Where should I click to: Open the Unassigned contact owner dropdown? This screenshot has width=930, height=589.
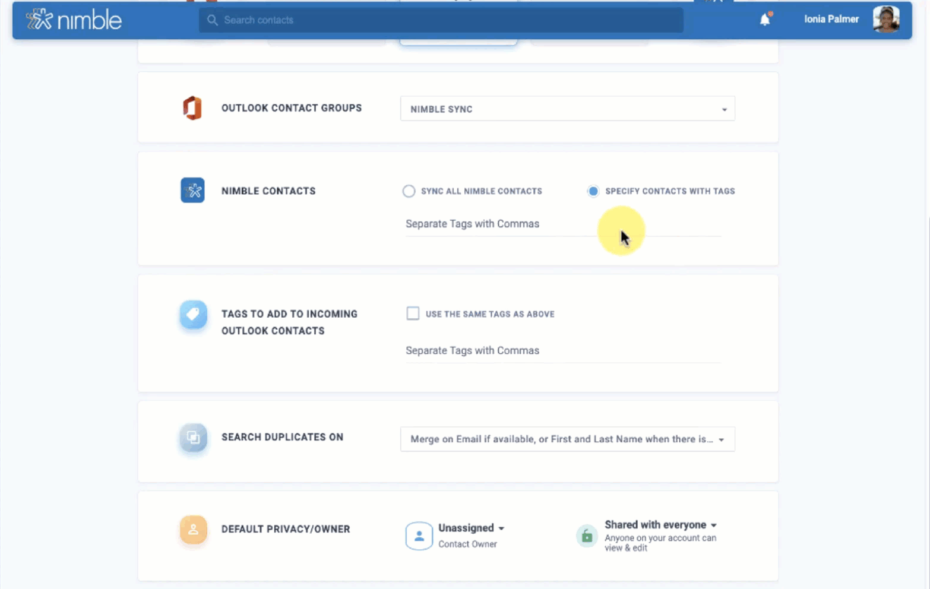point(471,528)
